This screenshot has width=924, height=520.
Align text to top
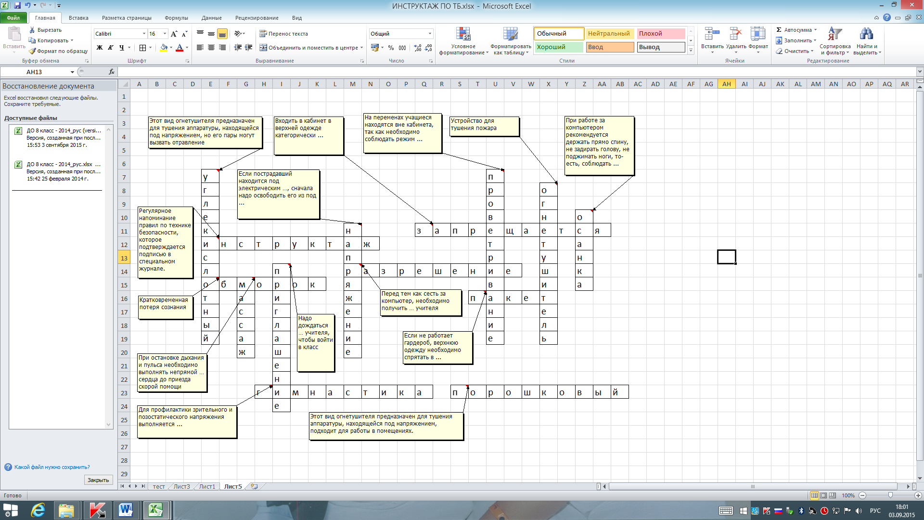(200, 34)
